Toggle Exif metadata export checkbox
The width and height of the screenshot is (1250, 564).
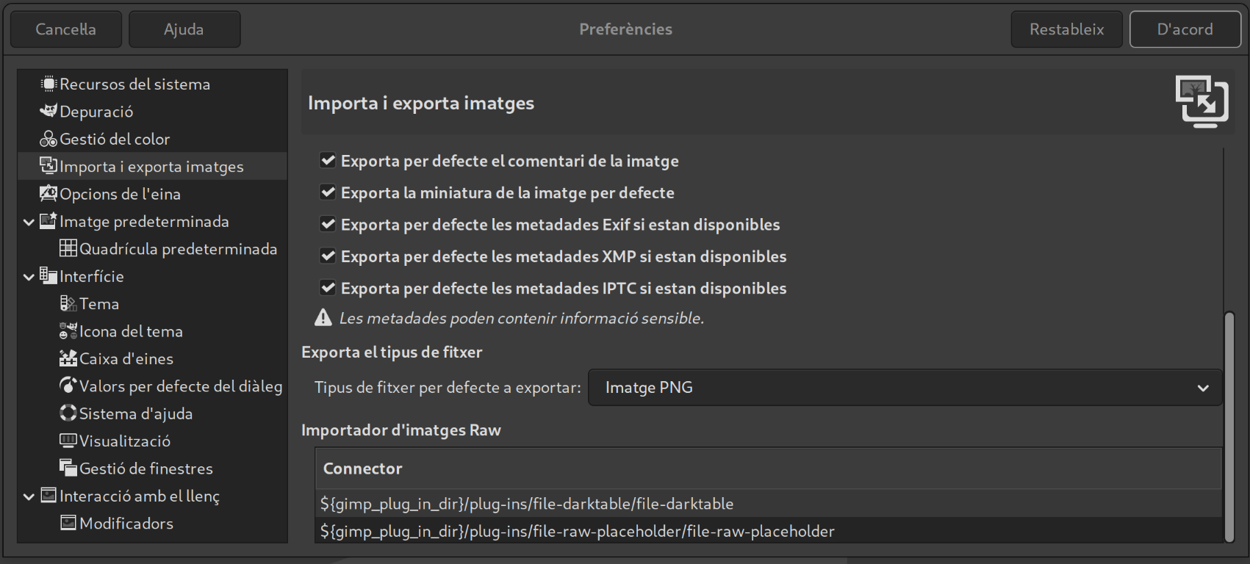(328, 225)
